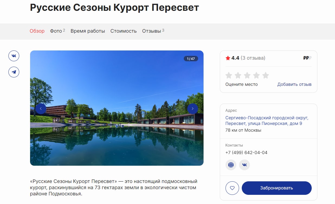Open VK page in Contacts section

(x=244, y=165)
